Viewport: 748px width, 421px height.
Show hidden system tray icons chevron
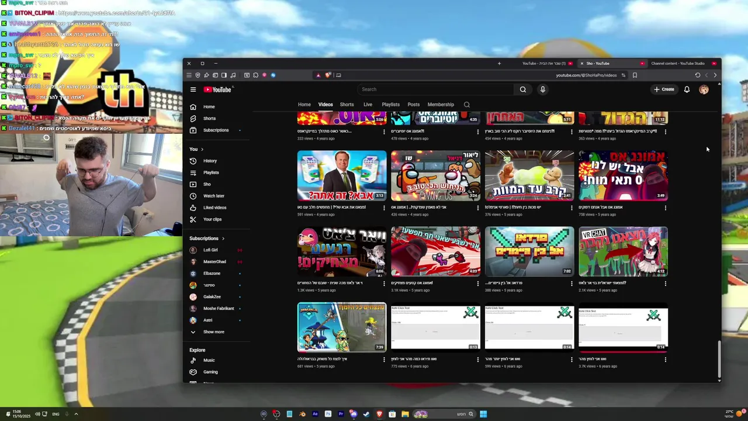pos(75,414)
